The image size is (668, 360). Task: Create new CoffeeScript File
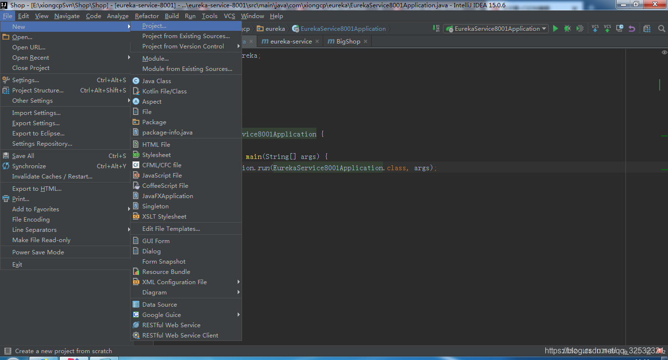click(186, 185)
